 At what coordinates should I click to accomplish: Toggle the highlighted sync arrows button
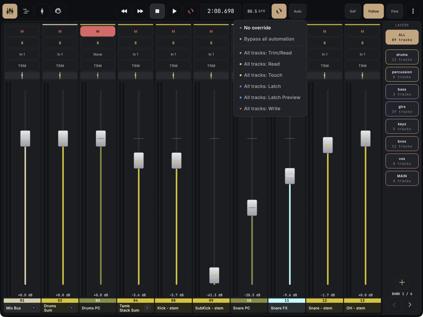(279, 11)
